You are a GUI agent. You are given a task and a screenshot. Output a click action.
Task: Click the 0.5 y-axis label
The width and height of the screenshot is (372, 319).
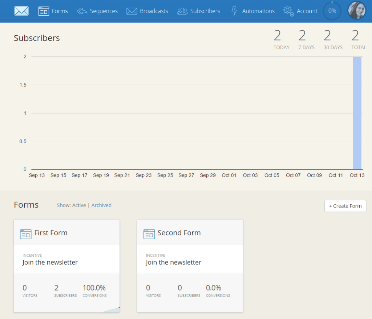(x=23, y=141)
